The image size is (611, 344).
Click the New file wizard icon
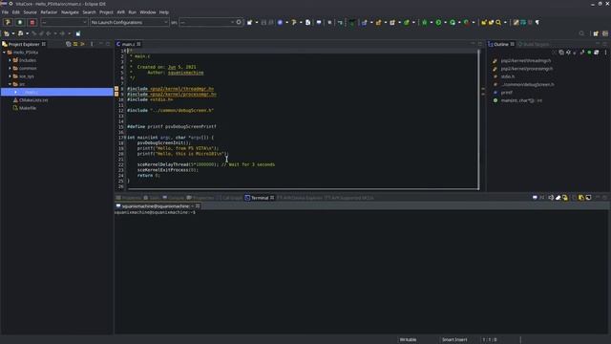pyautogui.click(x=249, y=22)
